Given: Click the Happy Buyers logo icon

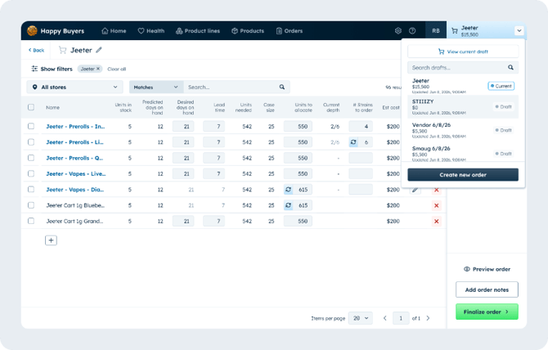Looking at the screenshot, I should [x=32, y=31].
